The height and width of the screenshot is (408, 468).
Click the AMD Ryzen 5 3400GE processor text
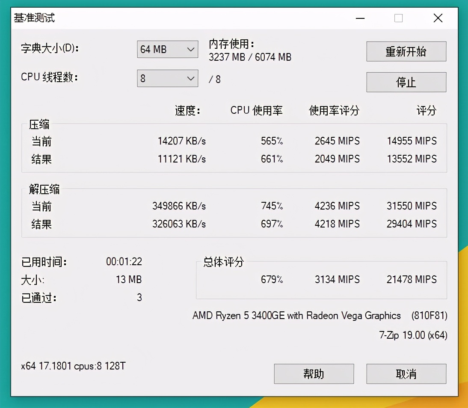tap(296, 316)
